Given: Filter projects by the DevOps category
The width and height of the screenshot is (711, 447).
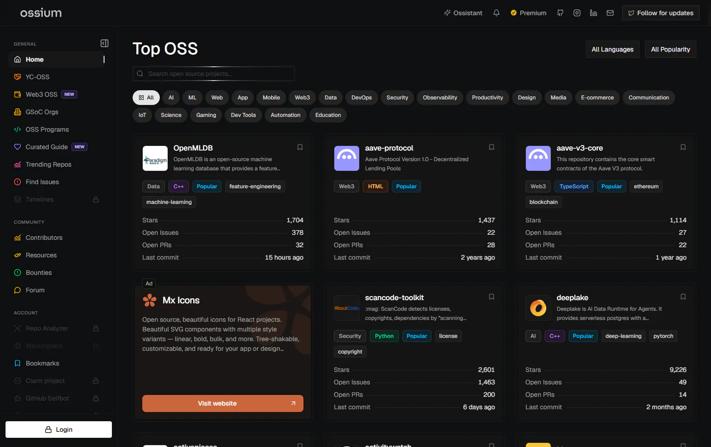Looking at the screenshot, I should point(361,98).
